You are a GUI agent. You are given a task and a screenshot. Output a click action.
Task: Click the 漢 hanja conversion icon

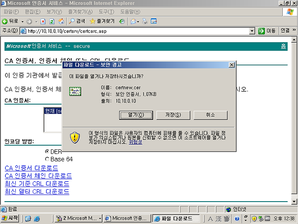coord(219,219)
